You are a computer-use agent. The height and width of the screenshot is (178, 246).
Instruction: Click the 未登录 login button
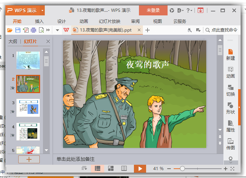pos(153,10)
